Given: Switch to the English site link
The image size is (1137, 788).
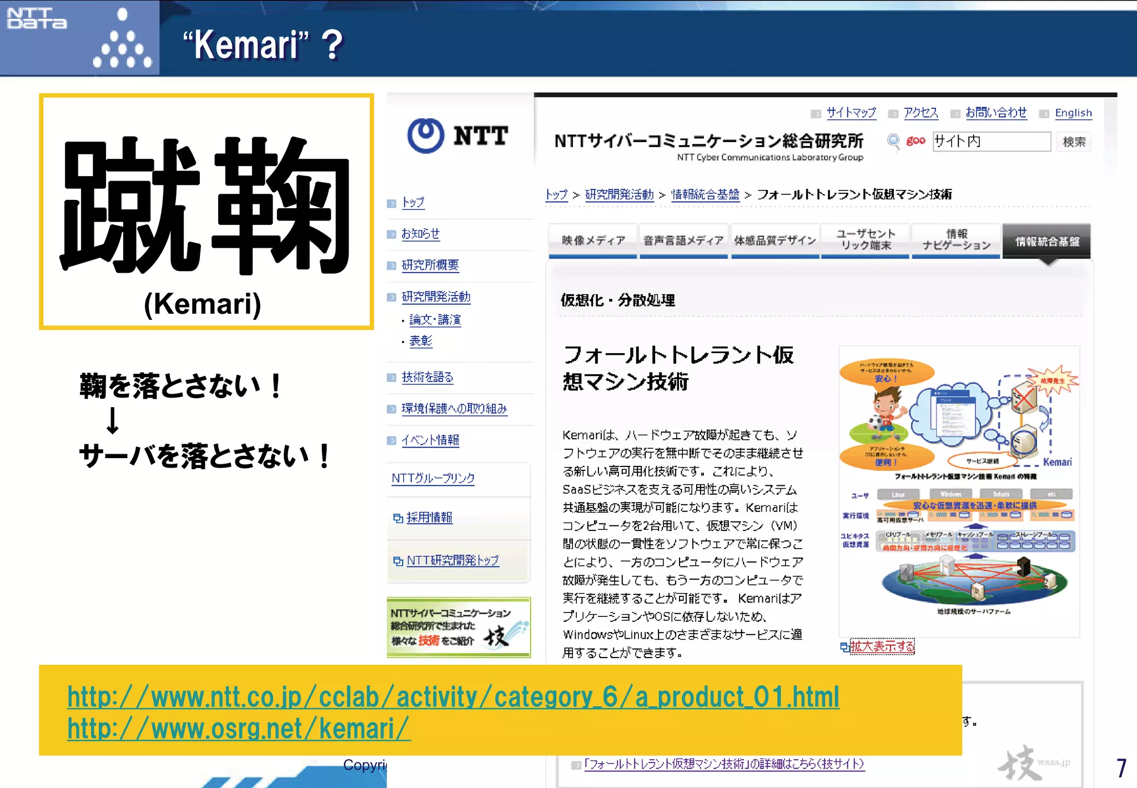Looking at the screenshot, I should coord(1073,113).
